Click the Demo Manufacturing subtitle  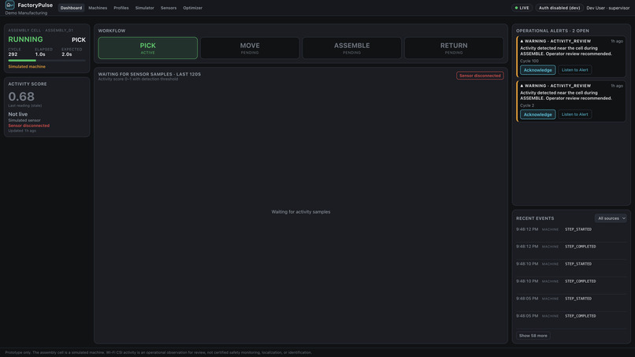tap(26, 13)
